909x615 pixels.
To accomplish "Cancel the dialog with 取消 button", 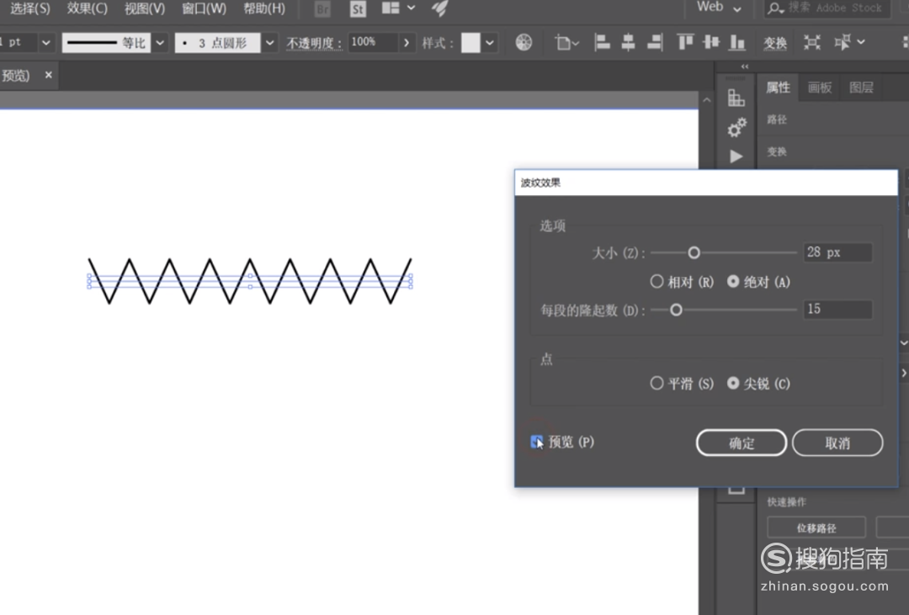I will 837,443.
